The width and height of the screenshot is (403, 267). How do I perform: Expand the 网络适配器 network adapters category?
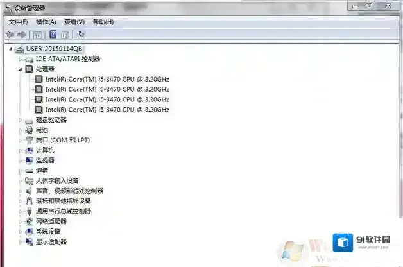(21, 221)
